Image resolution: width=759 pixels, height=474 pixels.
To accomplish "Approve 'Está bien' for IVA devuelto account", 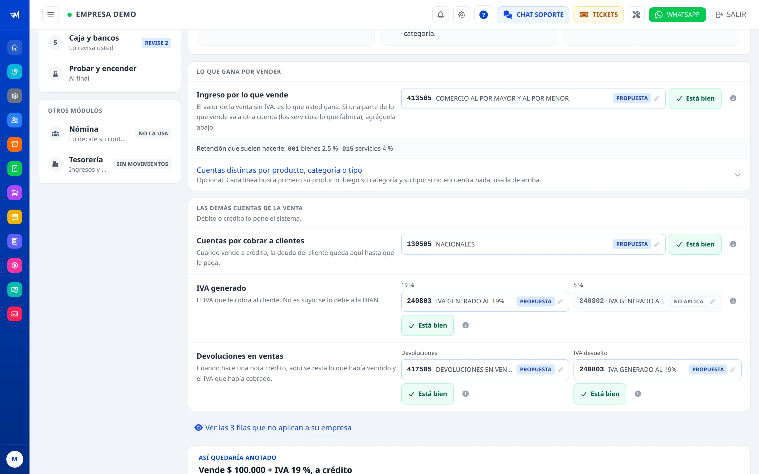I will (599, 394).
